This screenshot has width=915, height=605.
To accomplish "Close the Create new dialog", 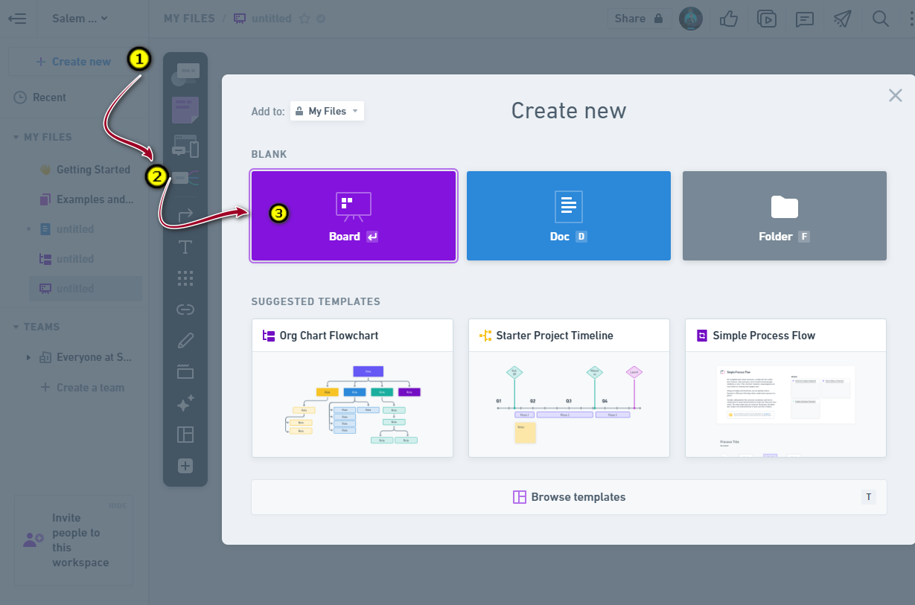I will [x=895, y=95].
